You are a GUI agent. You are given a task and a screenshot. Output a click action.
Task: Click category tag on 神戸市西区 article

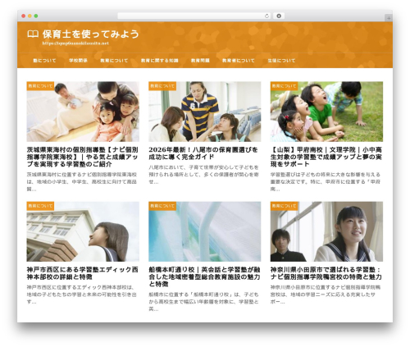pos(40,206)
